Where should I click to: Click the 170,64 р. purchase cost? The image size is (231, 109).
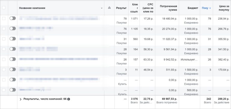pos(224,70)
